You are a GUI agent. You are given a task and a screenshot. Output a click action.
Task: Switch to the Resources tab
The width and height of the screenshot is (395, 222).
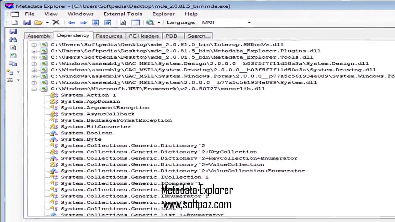[109, 36]
